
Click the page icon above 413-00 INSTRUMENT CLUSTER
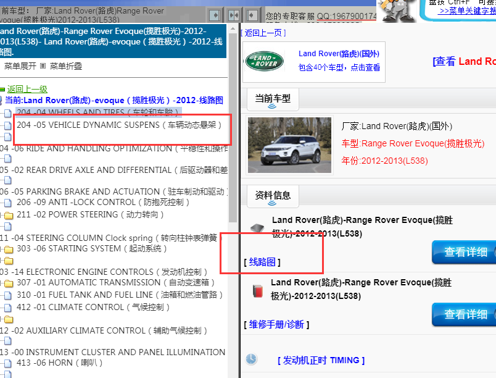pos(7,341)
